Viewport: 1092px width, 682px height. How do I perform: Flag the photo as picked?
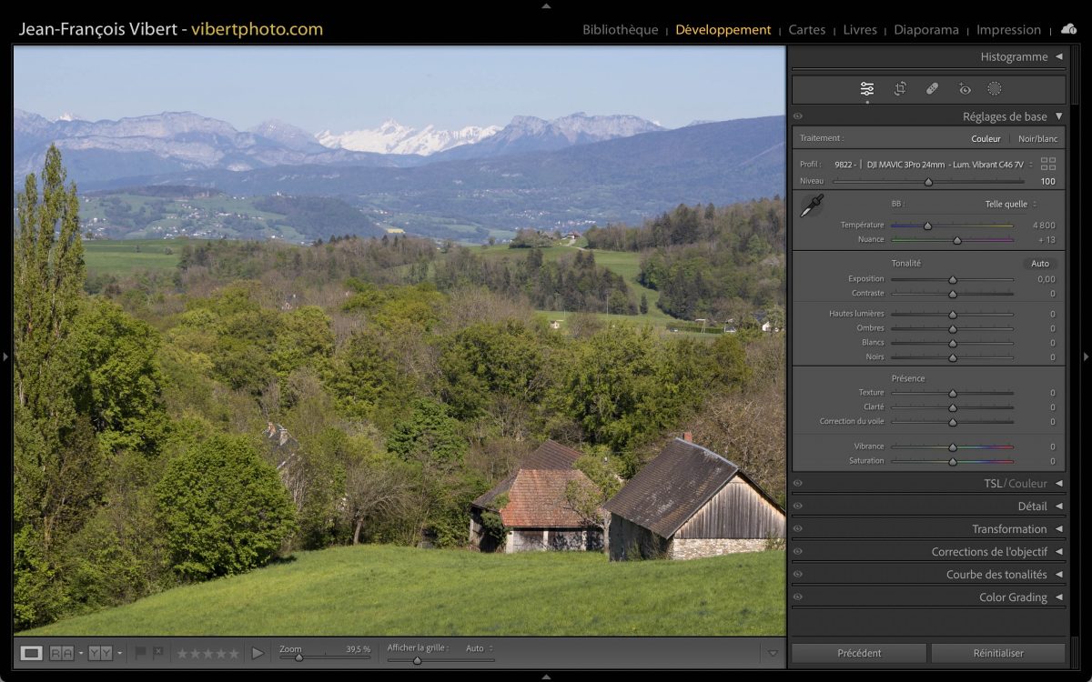click(x=140, y=653)
